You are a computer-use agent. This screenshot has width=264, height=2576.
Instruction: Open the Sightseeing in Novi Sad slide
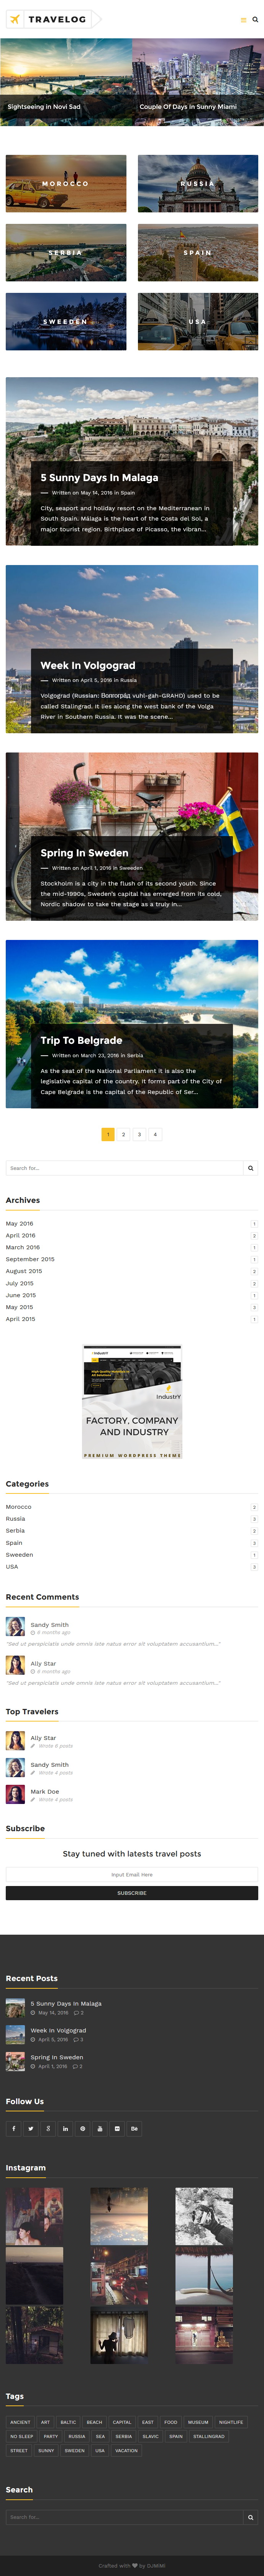point(66,82)
